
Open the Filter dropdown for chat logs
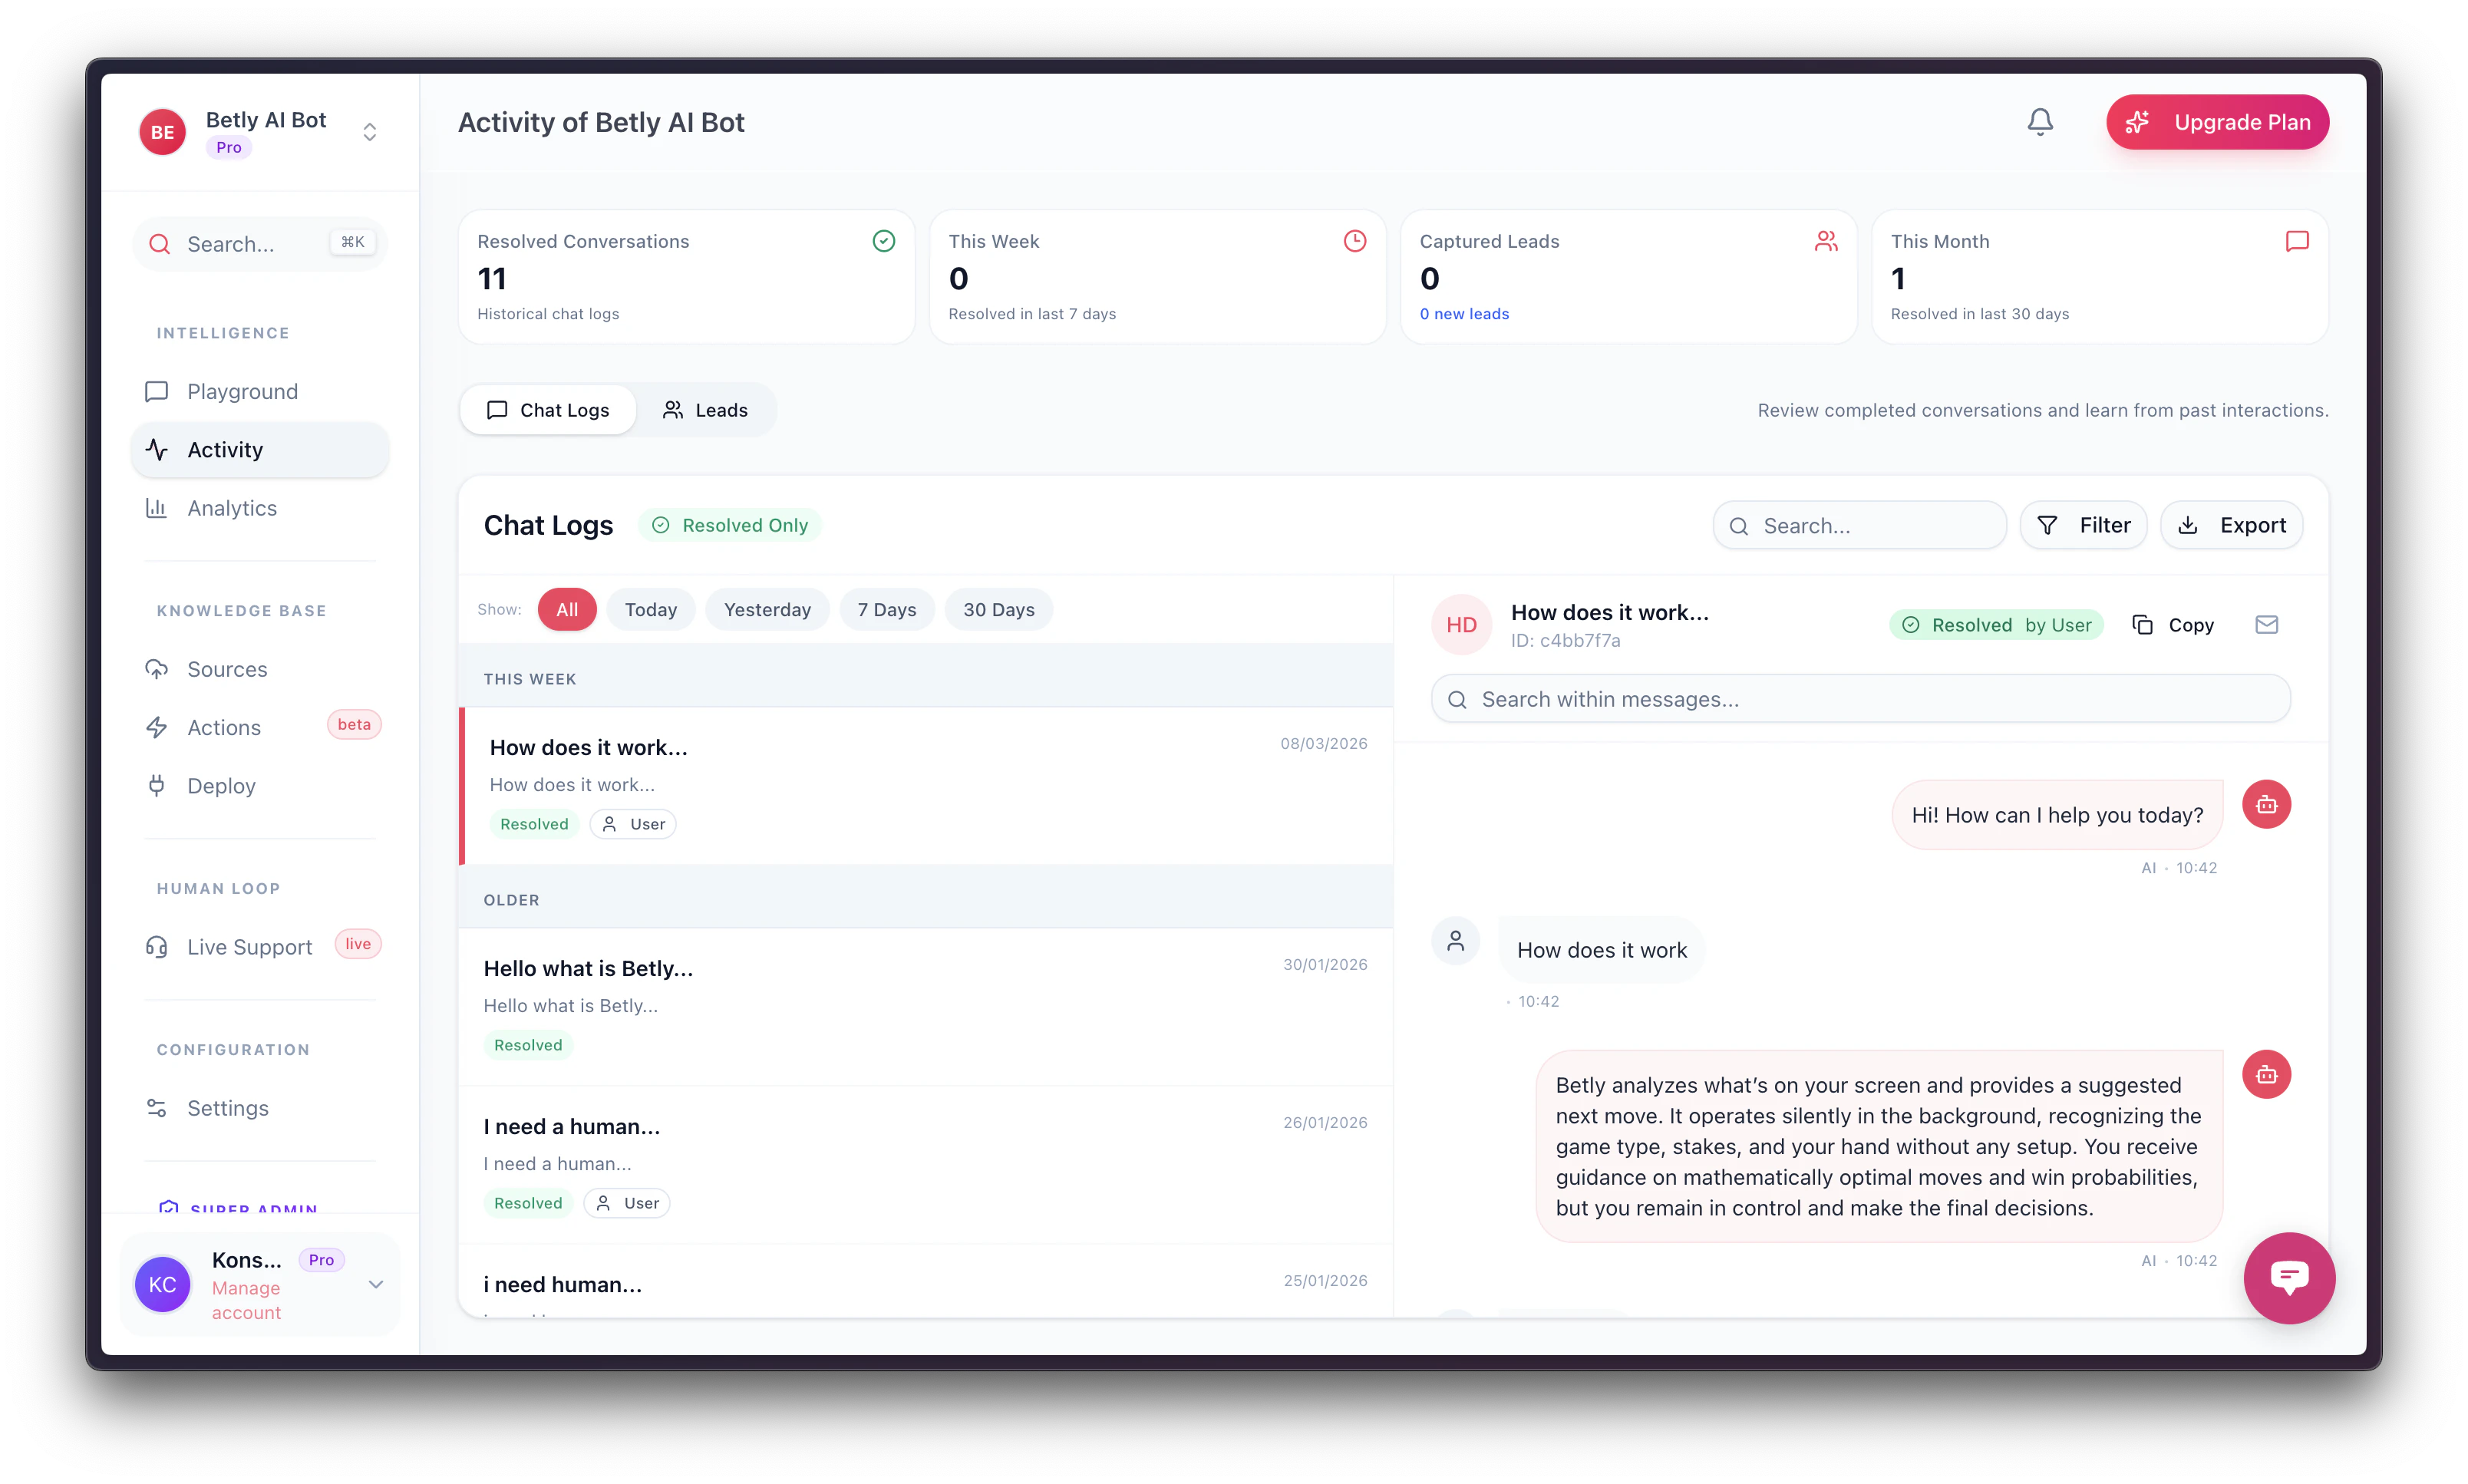[x=2083, y=525]
